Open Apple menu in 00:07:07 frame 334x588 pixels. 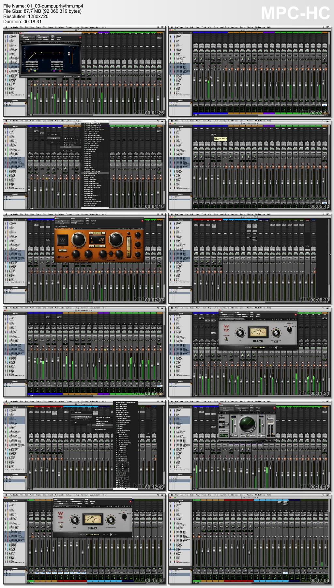tap(6, 214)
